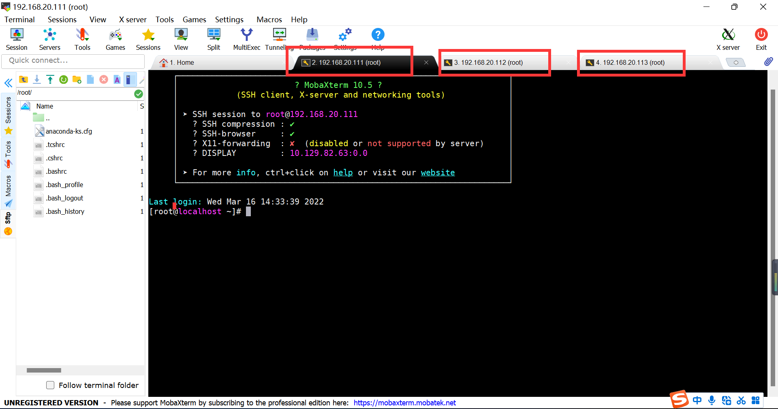The width and height of the screenshot is (778, 409).
Task: Click the help link in the terminal banner
Action: coord(343,173)
